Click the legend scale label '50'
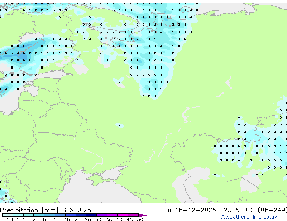287x221 pixels. coord(140,219)
